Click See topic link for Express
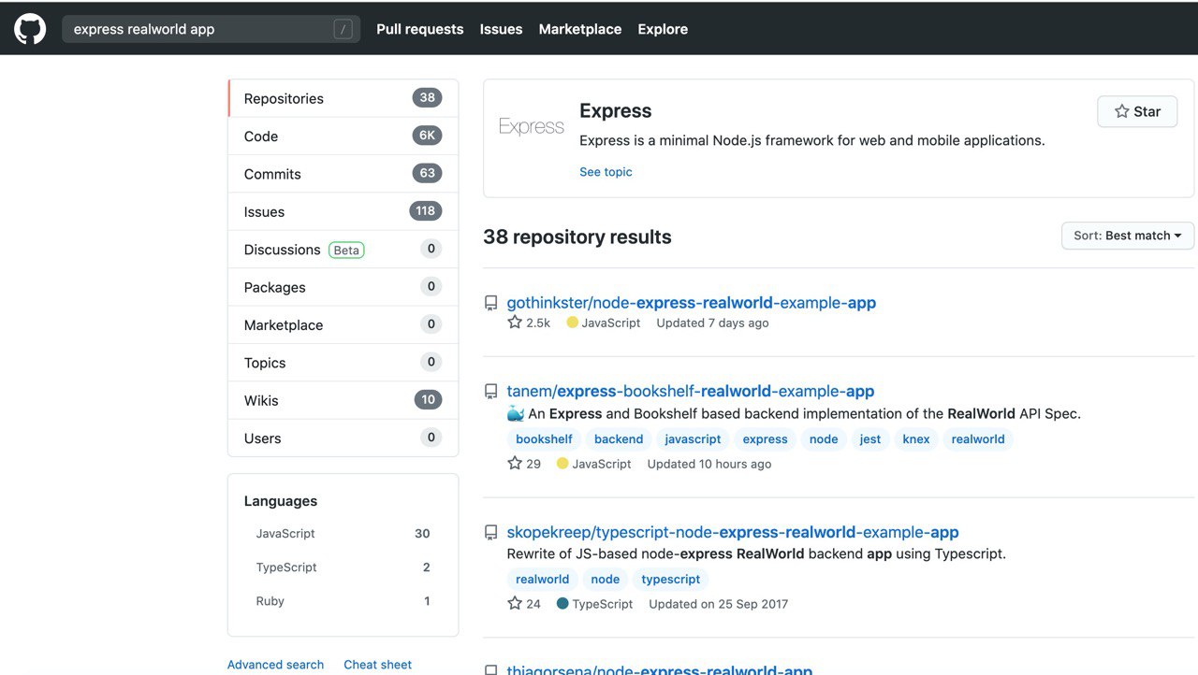1198x675 pixels. (606, 172)
